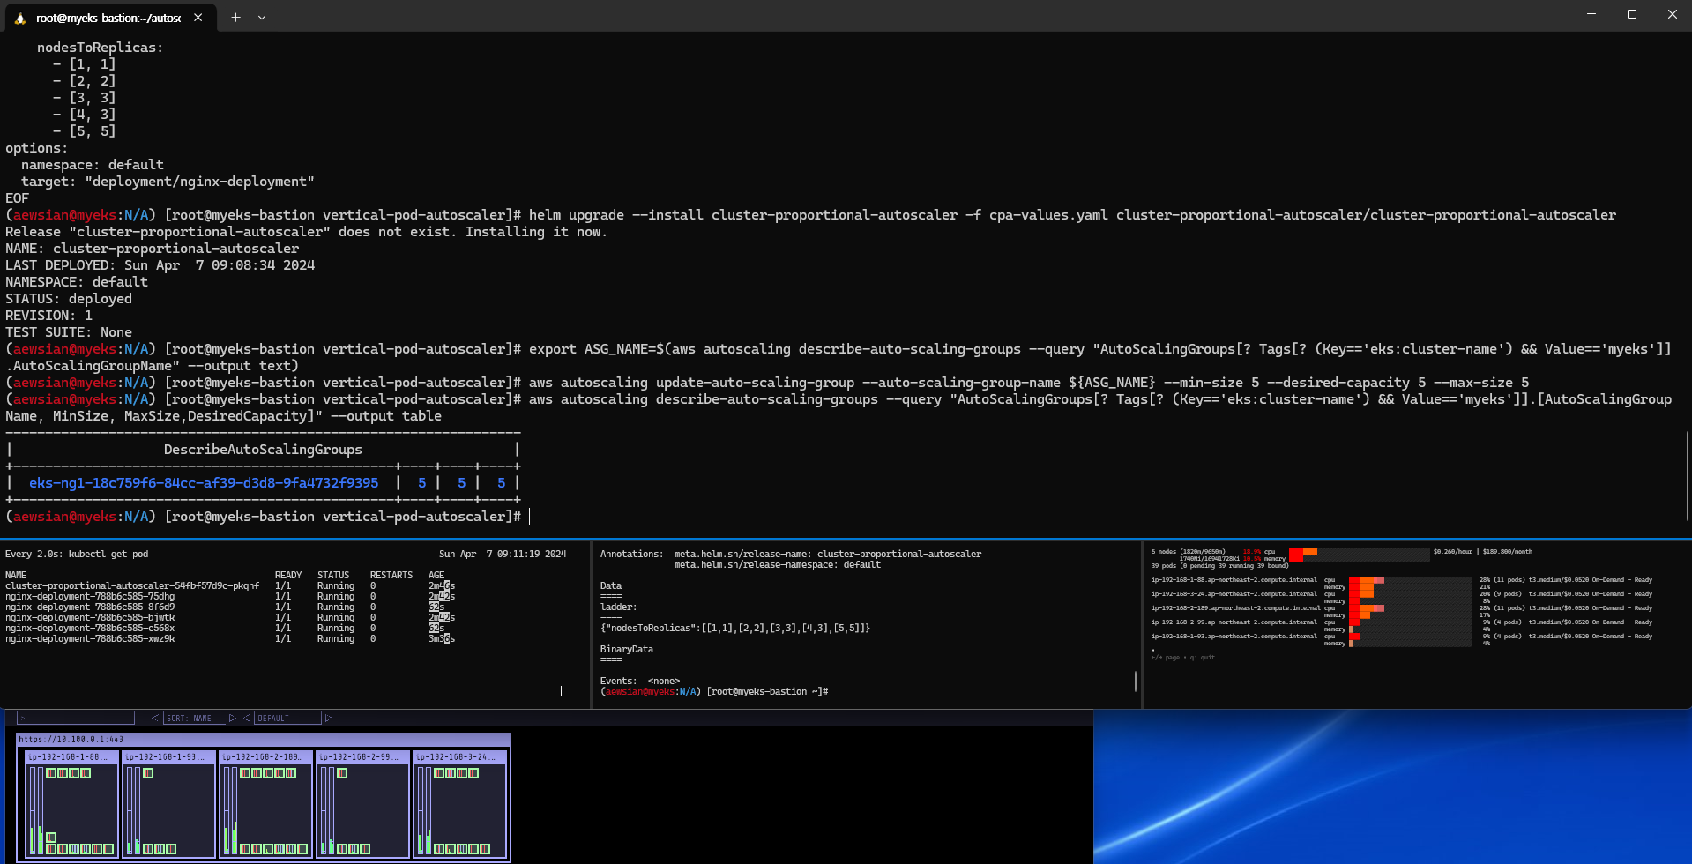Focus the kube-ops-view filter input box
The image size is (1692, 864).
[x=76, y=718]
